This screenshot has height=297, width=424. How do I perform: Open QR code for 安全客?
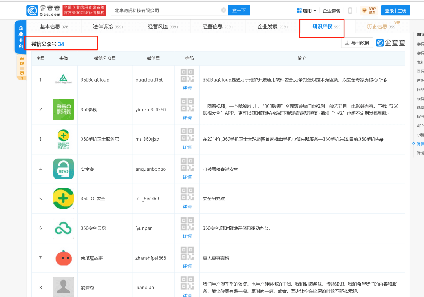pos(187,164)
